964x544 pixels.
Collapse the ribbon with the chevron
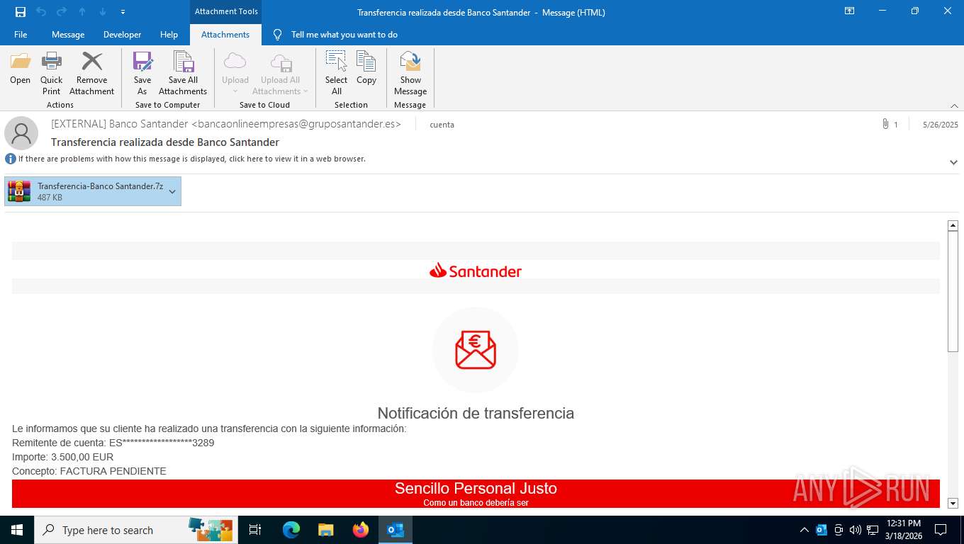(x=954, y=106)
